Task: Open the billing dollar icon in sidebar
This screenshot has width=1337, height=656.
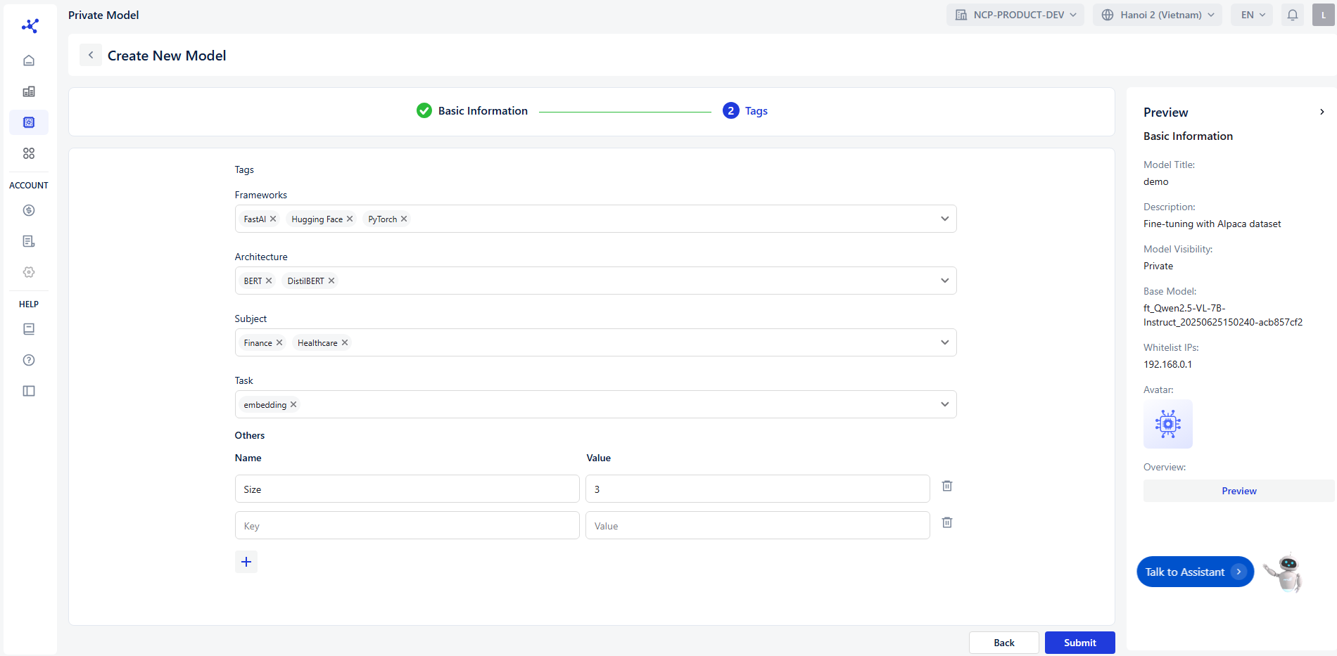Action: pos(29,210)
